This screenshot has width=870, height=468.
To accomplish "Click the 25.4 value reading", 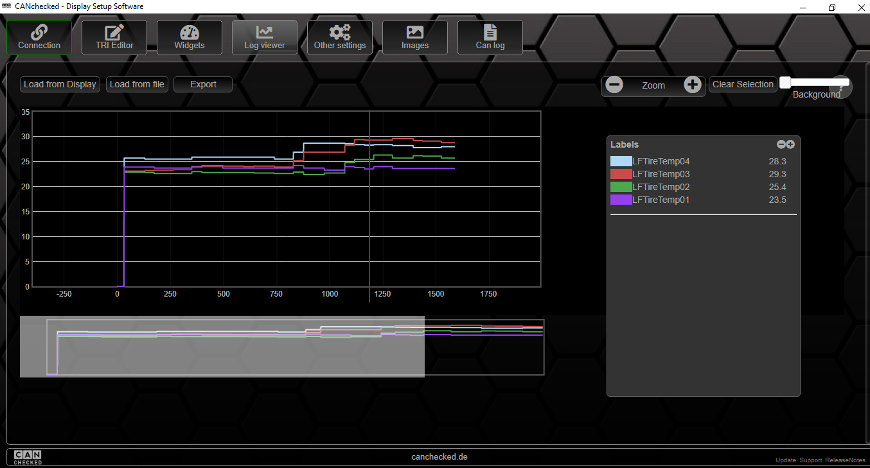I will pos(777,187).
